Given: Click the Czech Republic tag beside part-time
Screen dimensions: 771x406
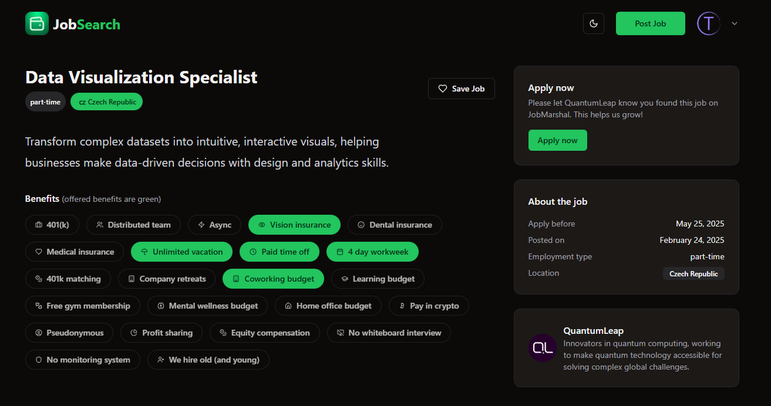Looking at the screenshot, I should 106,101.
